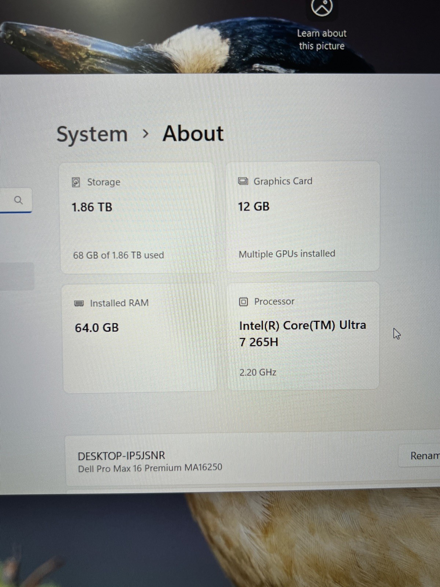Click the '2.20 GHz' processor speed
The height and width of the screenshot is (587, 440).
[258, 372]
